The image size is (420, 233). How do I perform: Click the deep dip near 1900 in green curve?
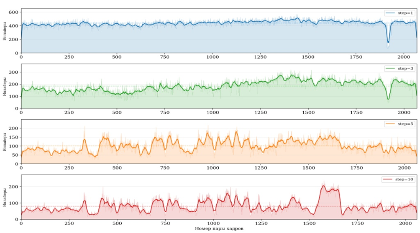(388, 99)
